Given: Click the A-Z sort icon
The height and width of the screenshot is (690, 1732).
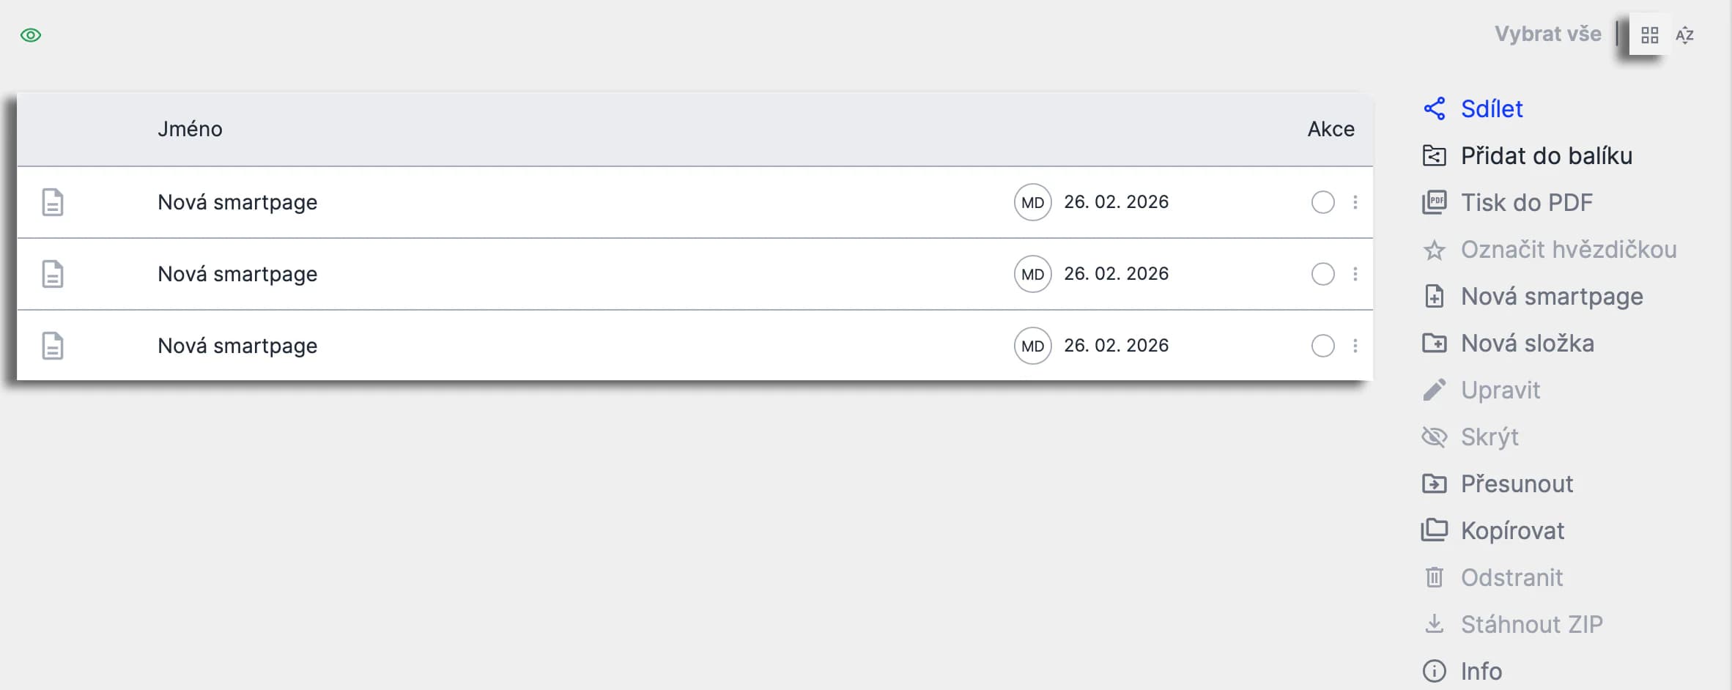Looking at the screenshot, I should [x=1684, y=35].
